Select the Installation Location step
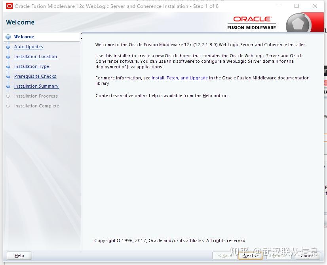 36,56
